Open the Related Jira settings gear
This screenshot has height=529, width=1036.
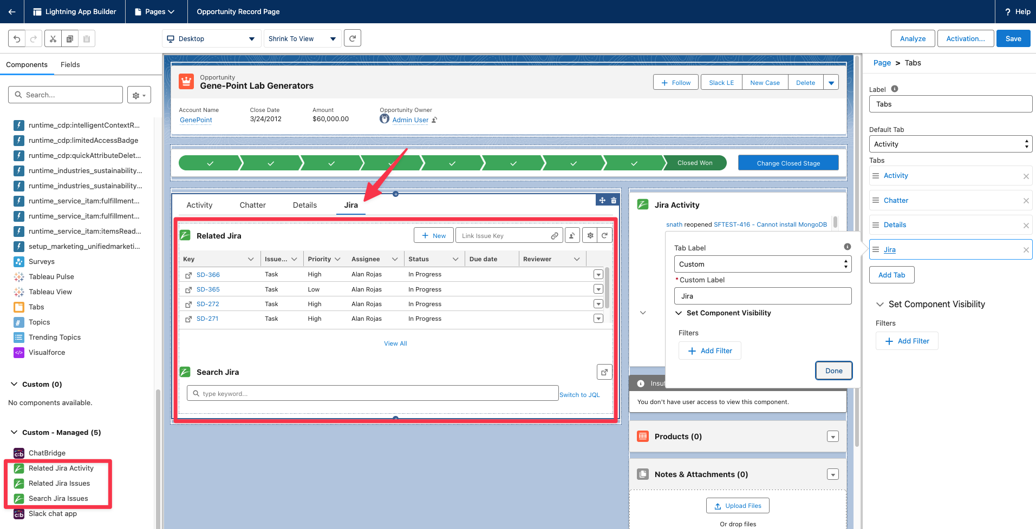pos(590,236)
